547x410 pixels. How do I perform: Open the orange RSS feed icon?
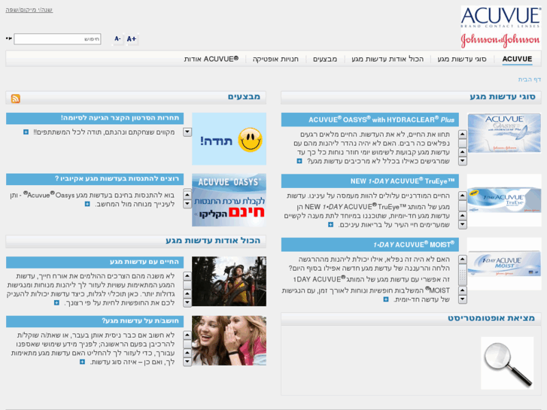15,99
